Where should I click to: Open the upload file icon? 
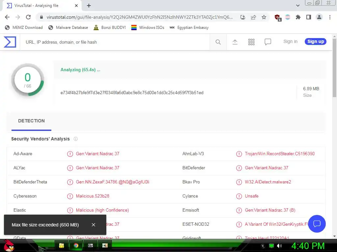[235, 42]
